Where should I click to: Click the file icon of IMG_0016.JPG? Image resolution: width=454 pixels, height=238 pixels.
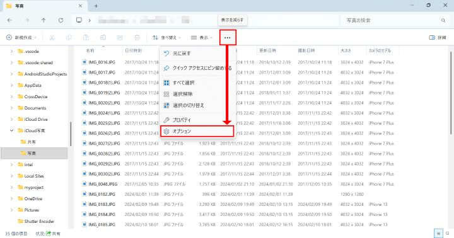tap(84, 62)
